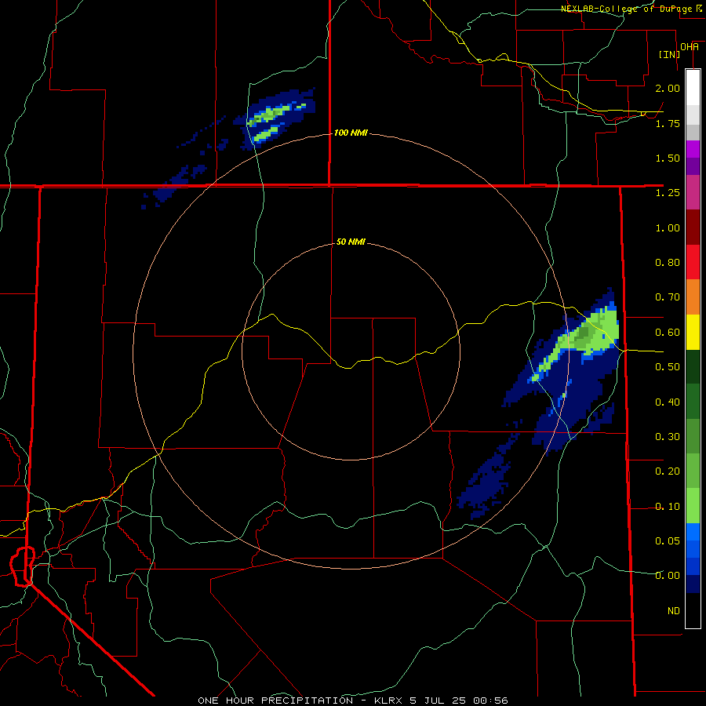Click the bright purple legend swatch
The width and height of the screenshot is (706, 706).
tap(693, 149)
